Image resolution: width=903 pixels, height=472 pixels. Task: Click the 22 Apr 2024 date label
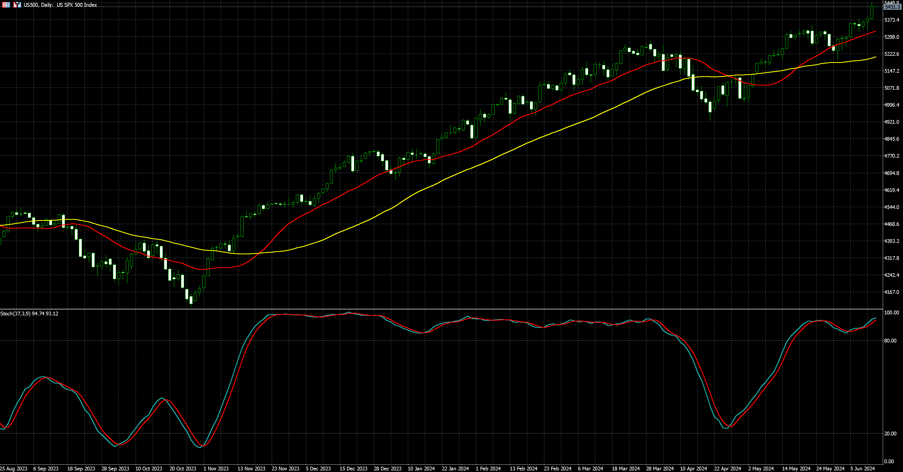point(728,469)
